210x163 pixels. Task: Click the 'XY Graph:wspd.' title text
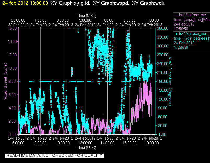coord(111,3)
